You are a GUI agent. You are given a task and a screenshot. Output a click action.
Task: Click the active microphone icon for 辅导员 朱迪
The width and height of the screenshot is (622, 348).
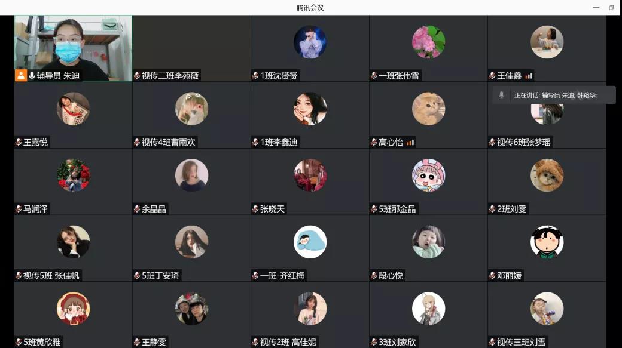[x=32, y=75]
